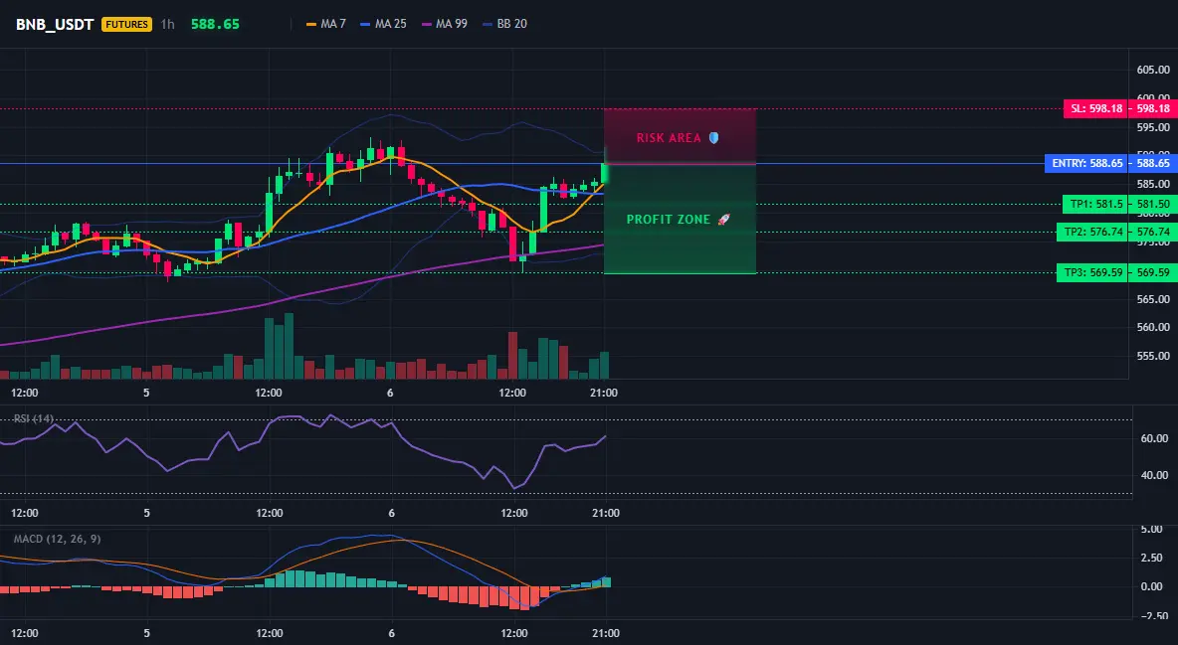This screenshot has height=645, width=1178.
Task: Click the TP1: 581.5 target label
Action: 1096,204
